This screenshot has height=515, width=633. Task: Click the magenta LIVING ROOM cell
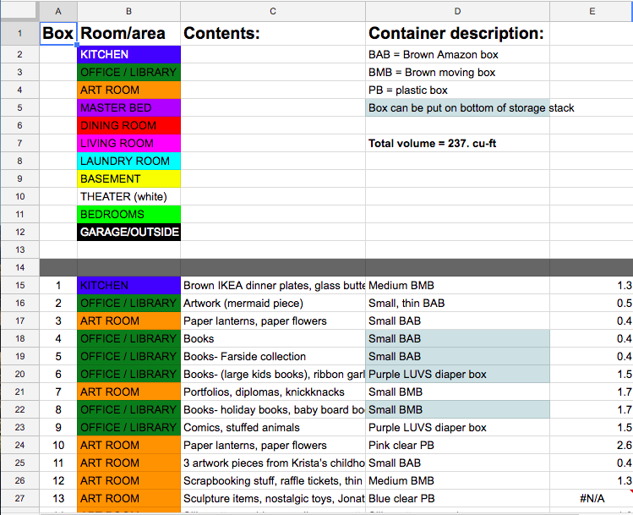128,144
